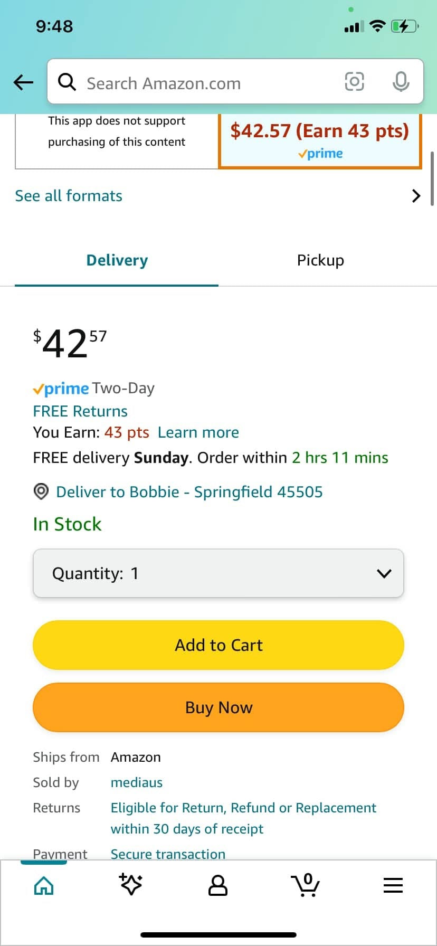This screenshot has height=946, width=437.
Task: Open Learn more about points
Action: pyautogui.click(x=198, y=432)
